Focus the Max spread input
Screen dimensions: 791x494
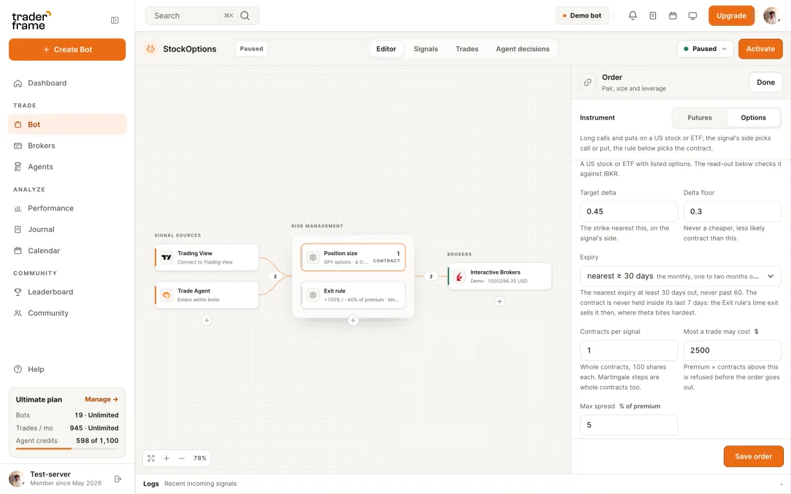point(629,425)
